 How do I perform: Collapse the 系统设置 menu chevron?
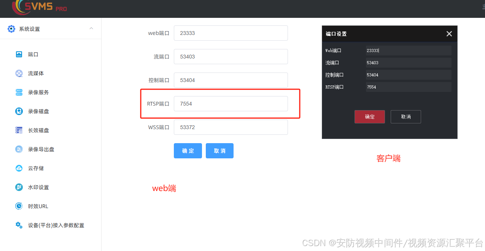point(91,28)
